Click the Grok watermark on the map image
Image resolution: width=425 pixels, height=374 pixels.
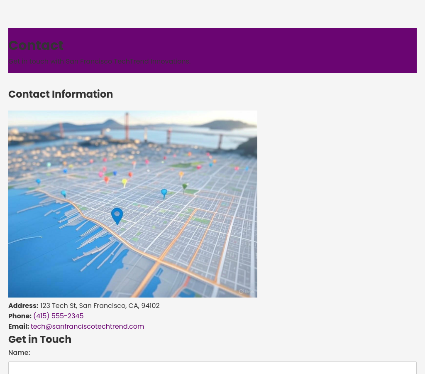246,291
